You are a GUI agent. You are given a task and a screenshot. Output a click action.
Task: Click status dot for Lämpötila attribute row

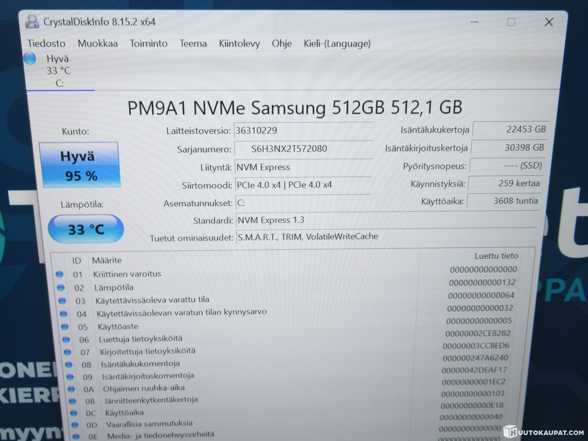[x=61, y=287]
